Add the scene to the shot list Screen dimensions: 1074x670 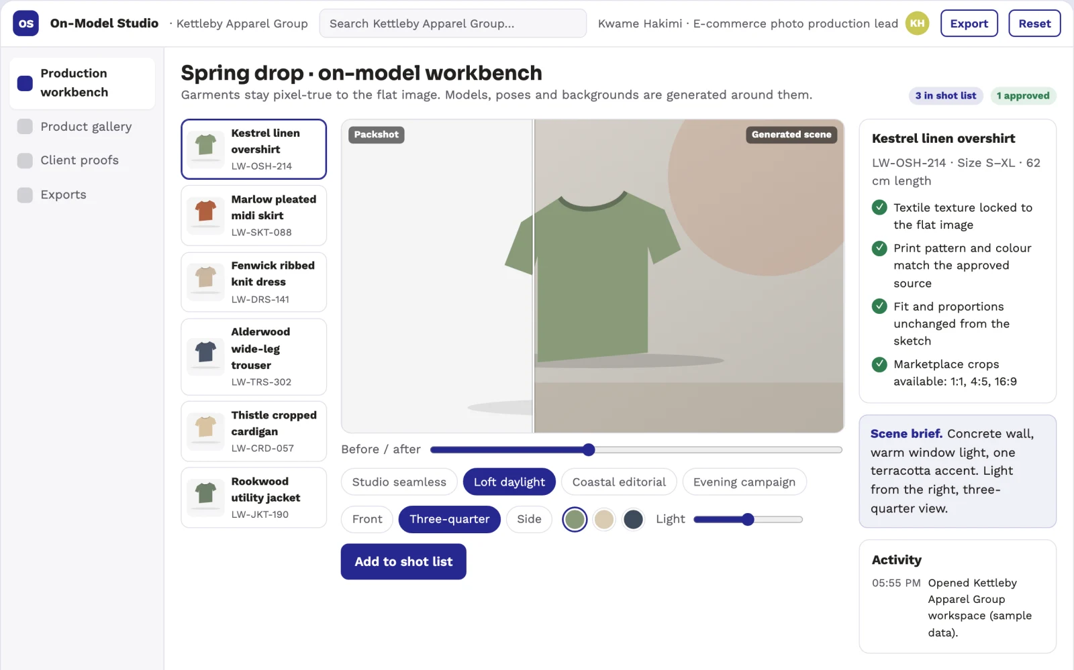click(x=403, y=561)
